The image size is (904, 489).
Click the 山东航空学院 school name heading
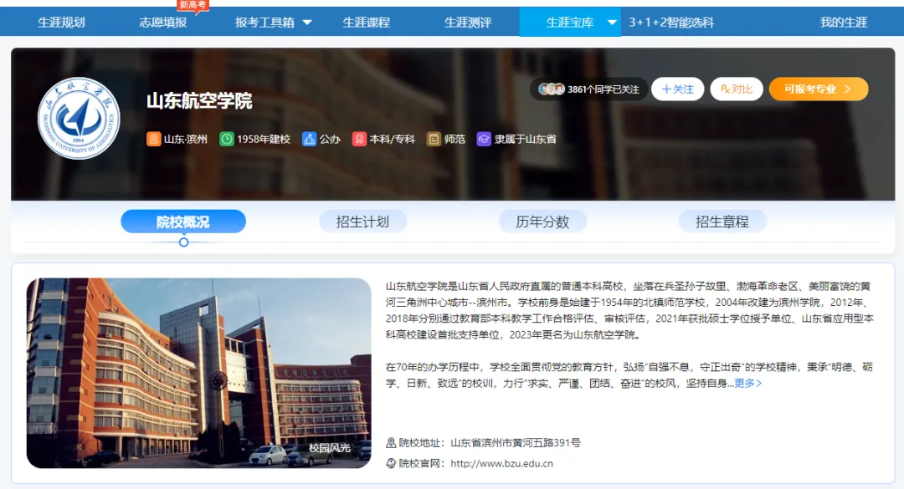click(x=199, y=101)
